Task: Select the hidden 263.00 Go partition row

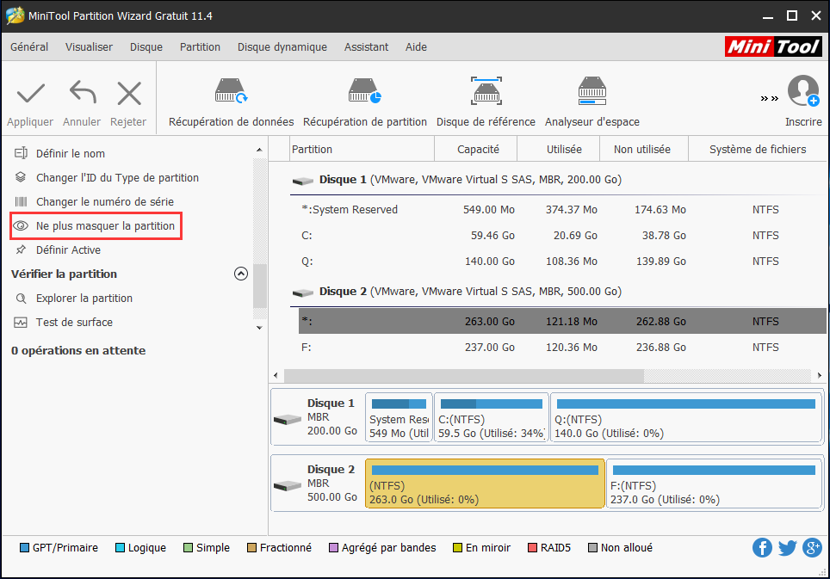Action: tap(562, 321)
